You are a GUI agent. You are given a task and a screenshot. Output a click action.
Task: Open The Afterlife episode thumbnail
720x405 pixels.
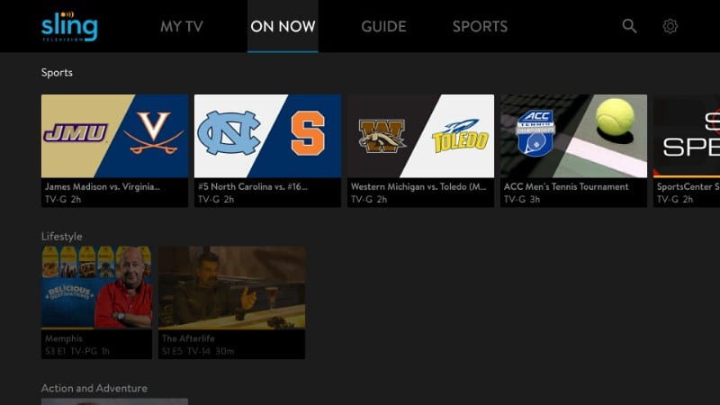[x=231, y=287]
